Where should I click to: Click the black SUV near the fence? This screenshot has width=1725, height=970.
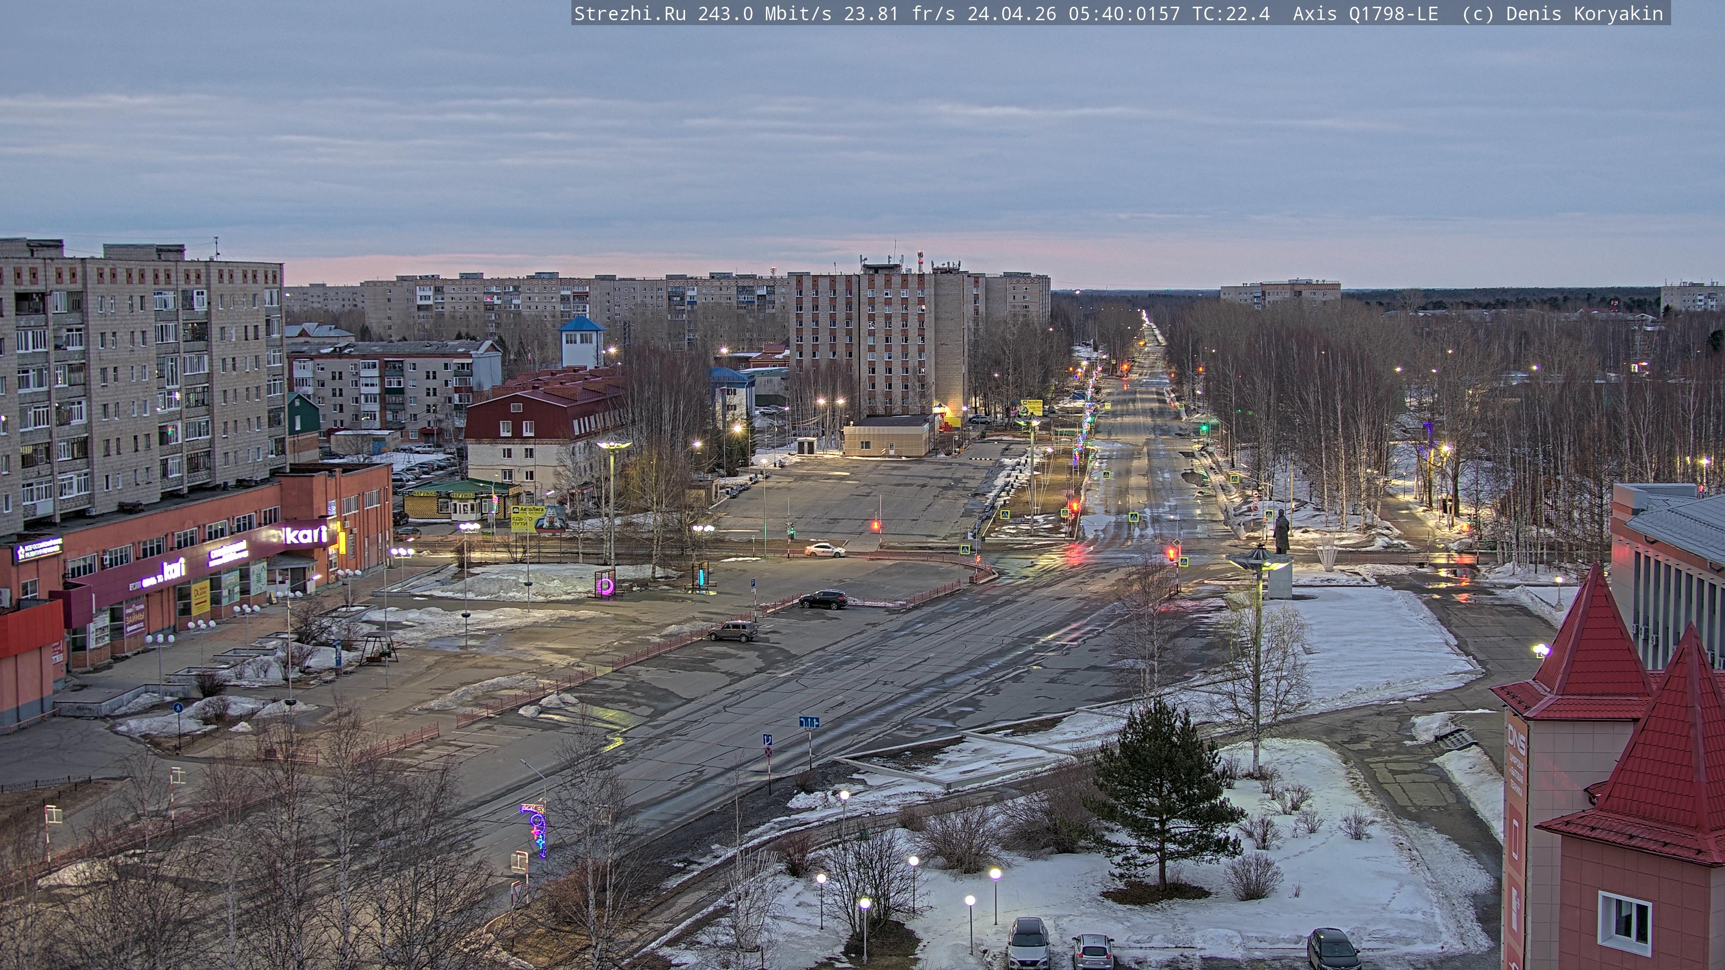point(823,599)
